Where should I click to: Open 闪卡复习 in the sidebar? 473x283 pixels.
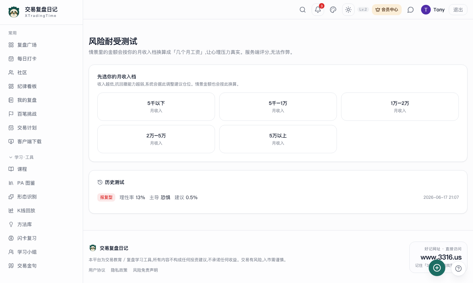pos(41,238)
